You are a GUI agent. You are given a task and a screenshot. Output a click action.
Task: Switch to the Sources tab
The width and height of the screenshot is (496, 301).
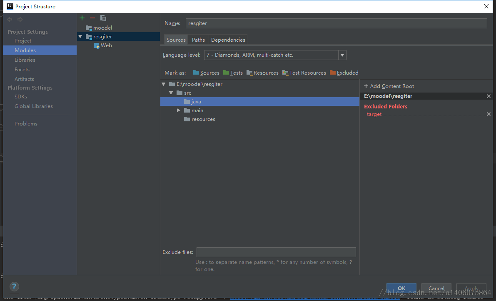point(176,40)
